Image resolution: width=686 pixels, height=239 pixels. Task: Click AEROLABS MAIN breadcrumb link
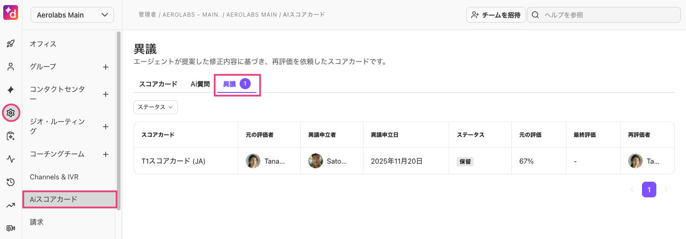251,15
